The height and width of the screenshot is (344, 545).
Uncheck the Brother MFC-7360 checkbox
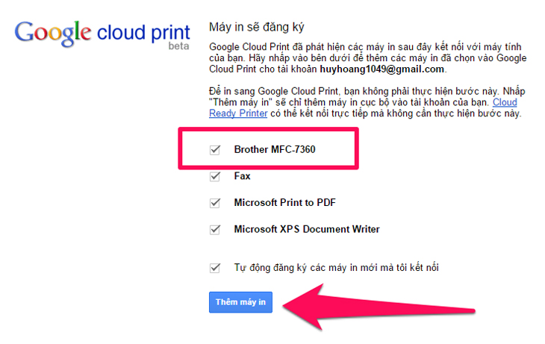tap(216, 149)
